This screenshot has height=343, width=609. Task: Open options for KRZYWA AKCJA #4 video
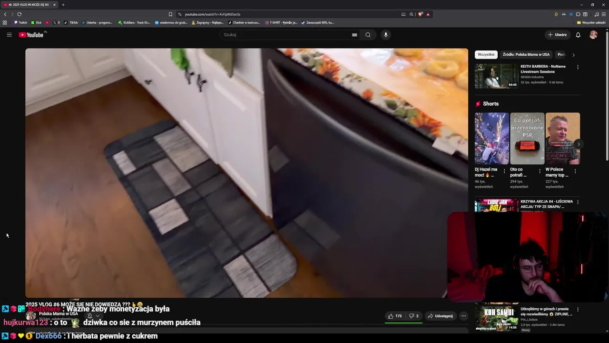tap(578, 202)
